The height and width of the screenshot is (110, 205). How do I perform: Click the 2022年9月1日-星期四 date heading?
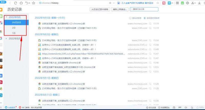[47, 78]
